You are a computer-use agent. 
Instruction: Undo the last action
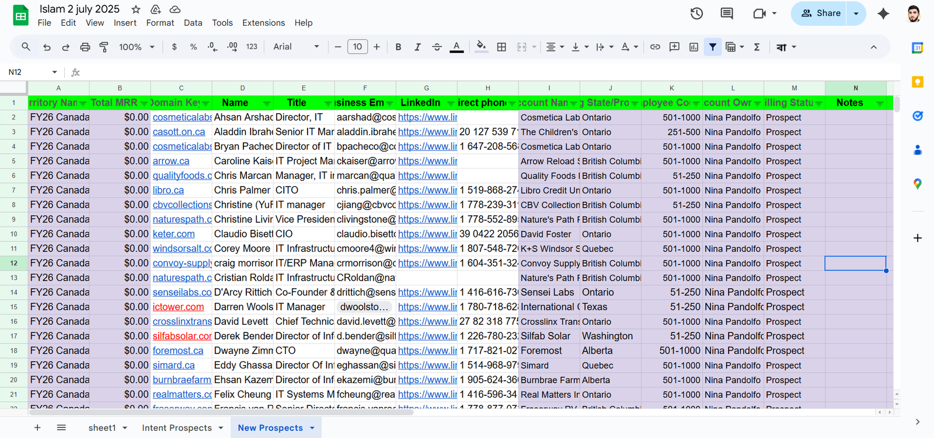click(x=47, y=47)
